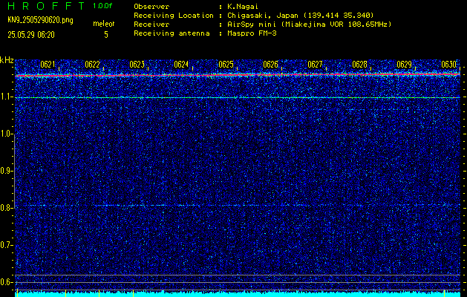Click the 0.6 kHz axis label
Viewport: 467px width, 297px height.
click(x=5, y=282)
